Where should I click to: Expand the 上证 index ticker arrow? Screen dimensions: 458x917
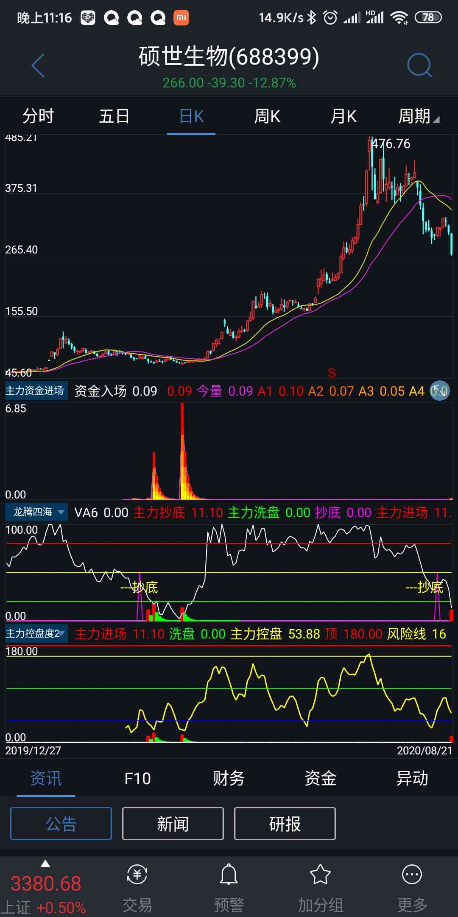[45, 864]
